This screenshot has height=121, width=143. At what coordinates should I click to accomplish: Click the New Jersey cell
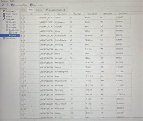coord(62,109)
